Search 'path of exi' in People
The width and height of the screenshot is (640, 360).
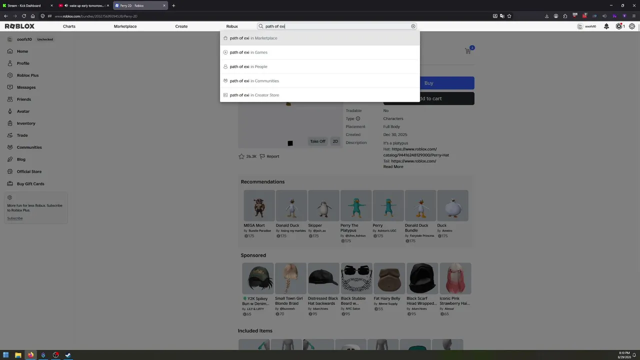point(320,66)
